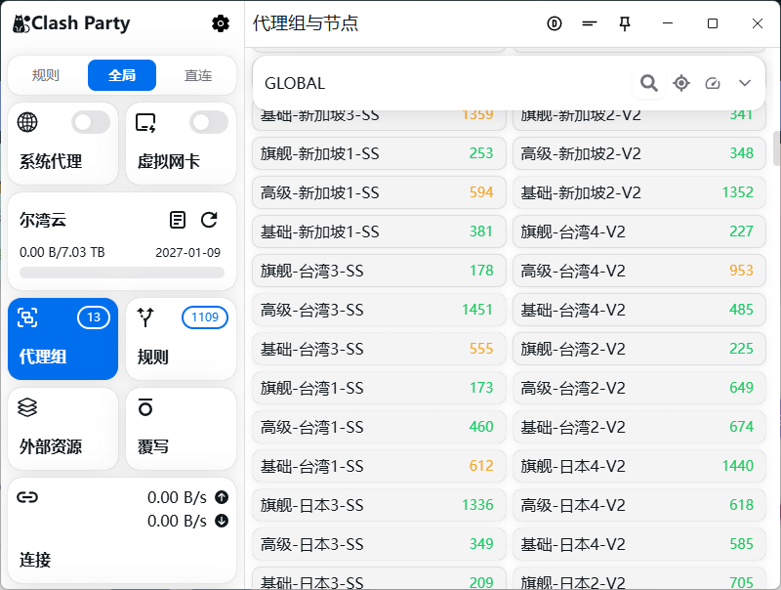Click the pin window icon at the top

pos(625,23)
